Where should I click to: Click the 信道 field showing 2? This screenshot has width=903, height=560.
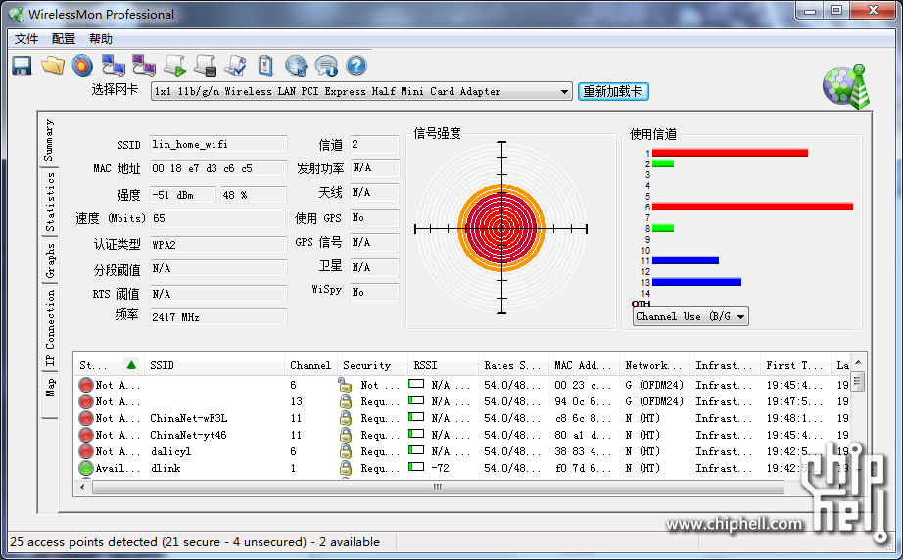click(x=374, y=144)
